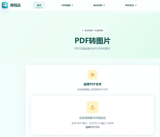The height and width of the screenshot is (137, 160).
Task: Click the 青档云 logo icon
Action: click(5, 5)
